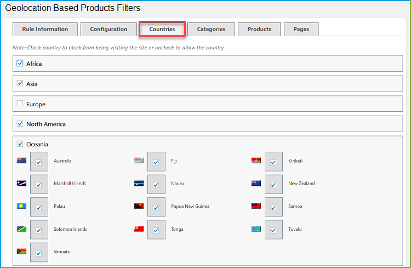
Task: Toggle the Papua New Guinea checkbox
Action: (x=156, y=207)
